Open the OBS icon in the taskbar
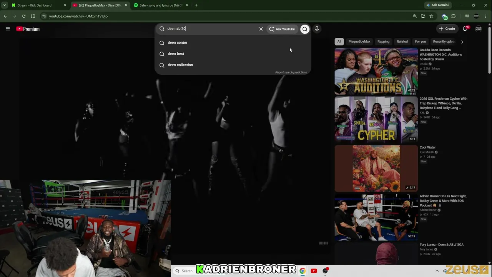 [x=326, y=271]
